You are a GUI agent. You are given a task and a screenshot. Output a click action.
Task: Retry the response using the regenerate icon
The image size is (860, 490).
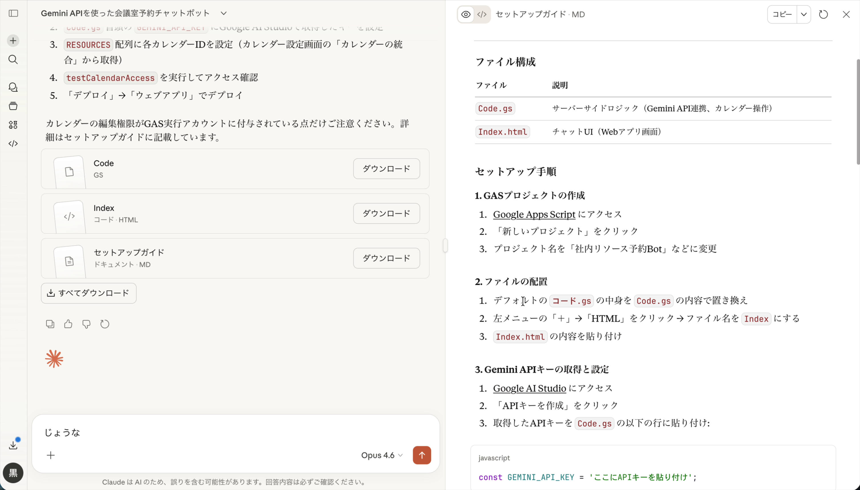point(105,323)
